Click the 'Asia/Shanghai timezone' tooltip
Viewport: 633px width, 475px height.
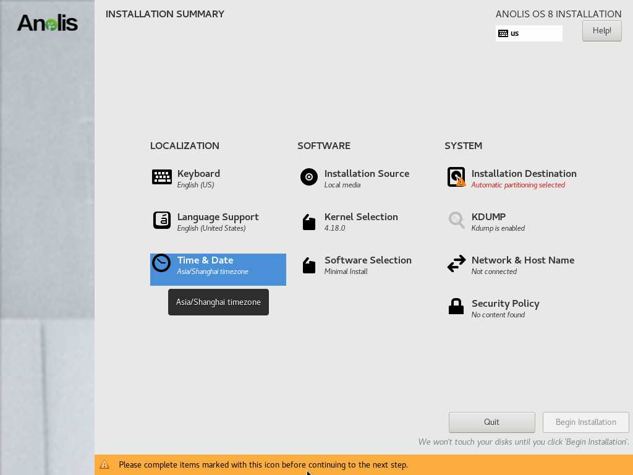(x=218, y=302)
